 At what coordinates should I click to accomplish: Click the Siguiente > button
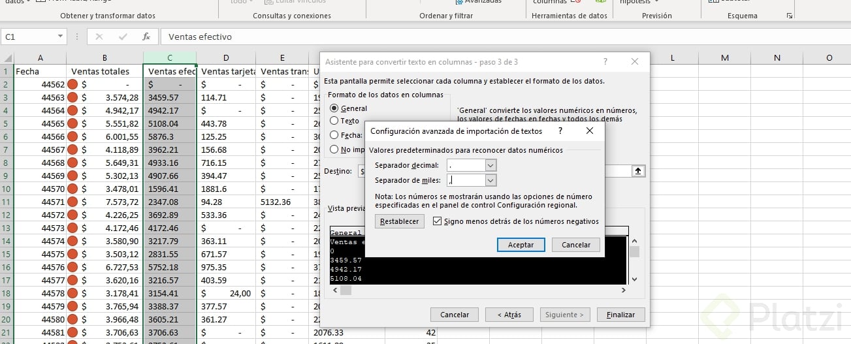click(564, 315)
